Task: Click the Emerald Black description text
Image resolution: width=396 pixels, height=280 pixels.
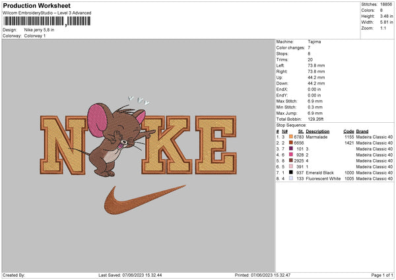Action: point(319,172)
